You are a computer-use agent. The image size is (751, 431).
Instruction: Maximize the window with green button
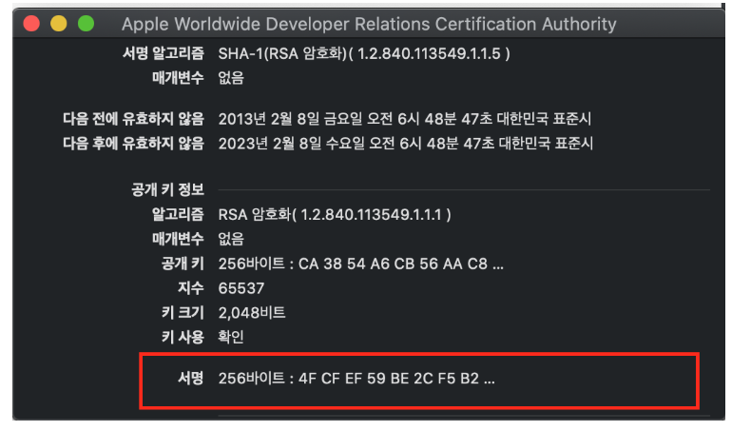[87, 23]
